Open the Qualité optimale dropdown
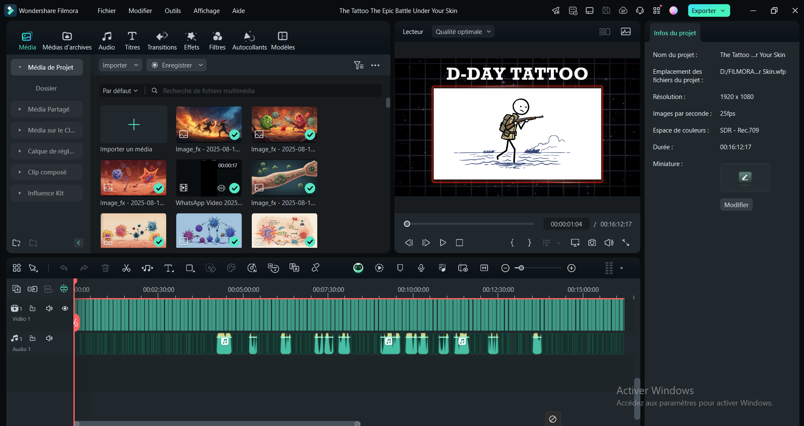Viewport: 804px width, 426px height. click(463, 32)
